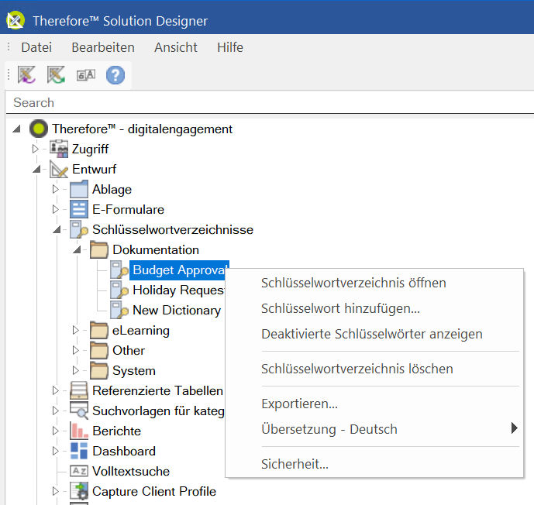Click the E-Formulare form icon

(x=79, y=209)
